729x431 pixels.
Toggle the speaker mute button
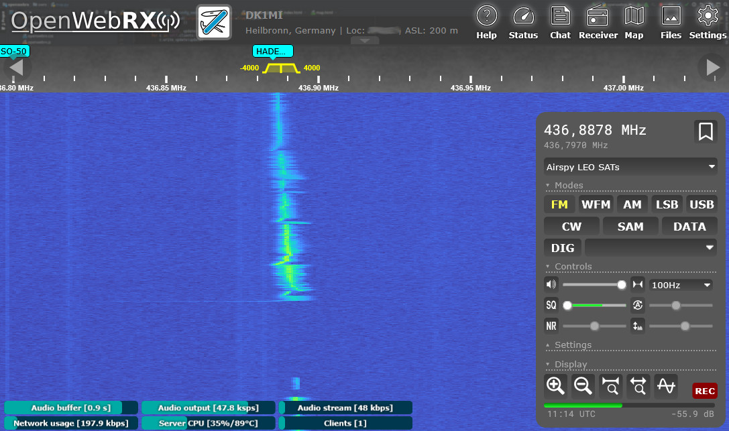(x=551, y=285)
